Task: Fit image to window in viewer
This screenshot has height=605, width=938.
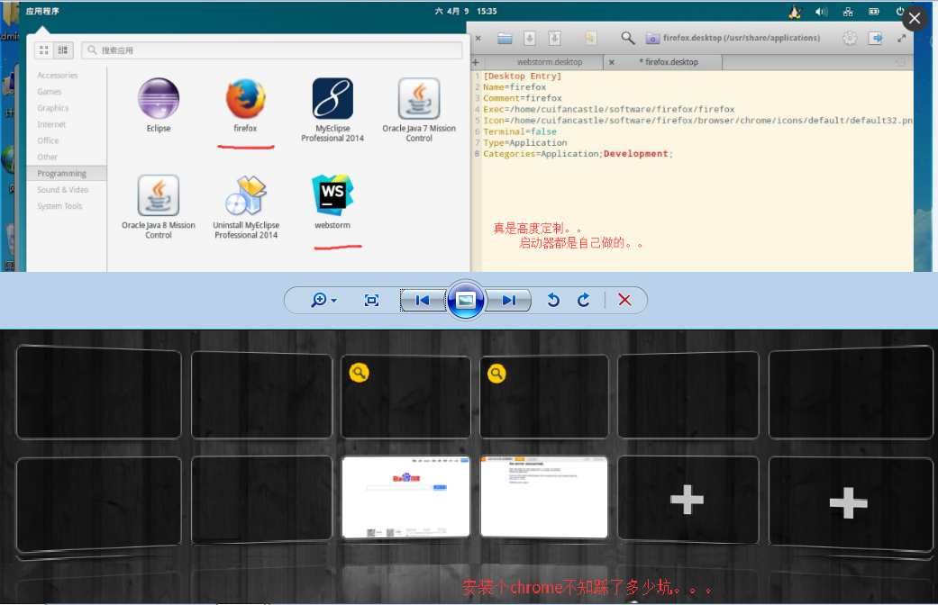Action: pyautogui.click(x=371, y=300)
